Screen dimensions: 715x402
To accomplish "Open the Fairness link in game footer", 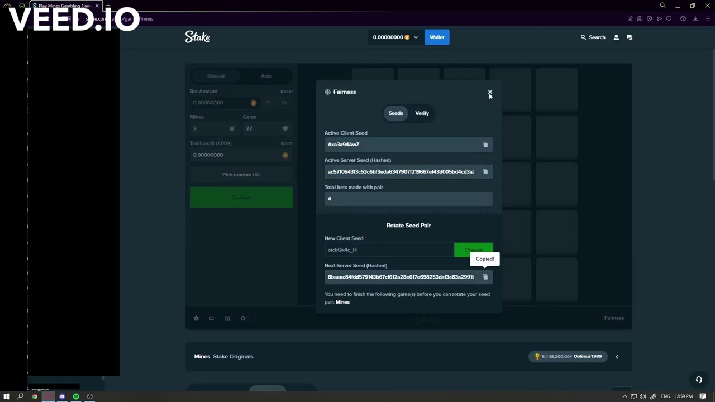I will point(614,318).
